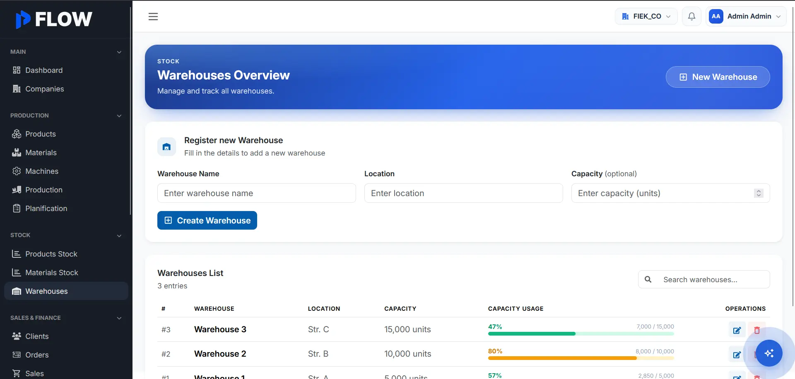Click the AA user avatar

(x=716, y=17)
